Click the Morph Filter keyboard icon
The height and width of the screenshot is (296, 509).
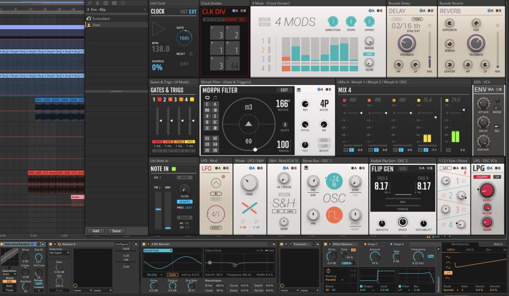click(x=299, y=90)
